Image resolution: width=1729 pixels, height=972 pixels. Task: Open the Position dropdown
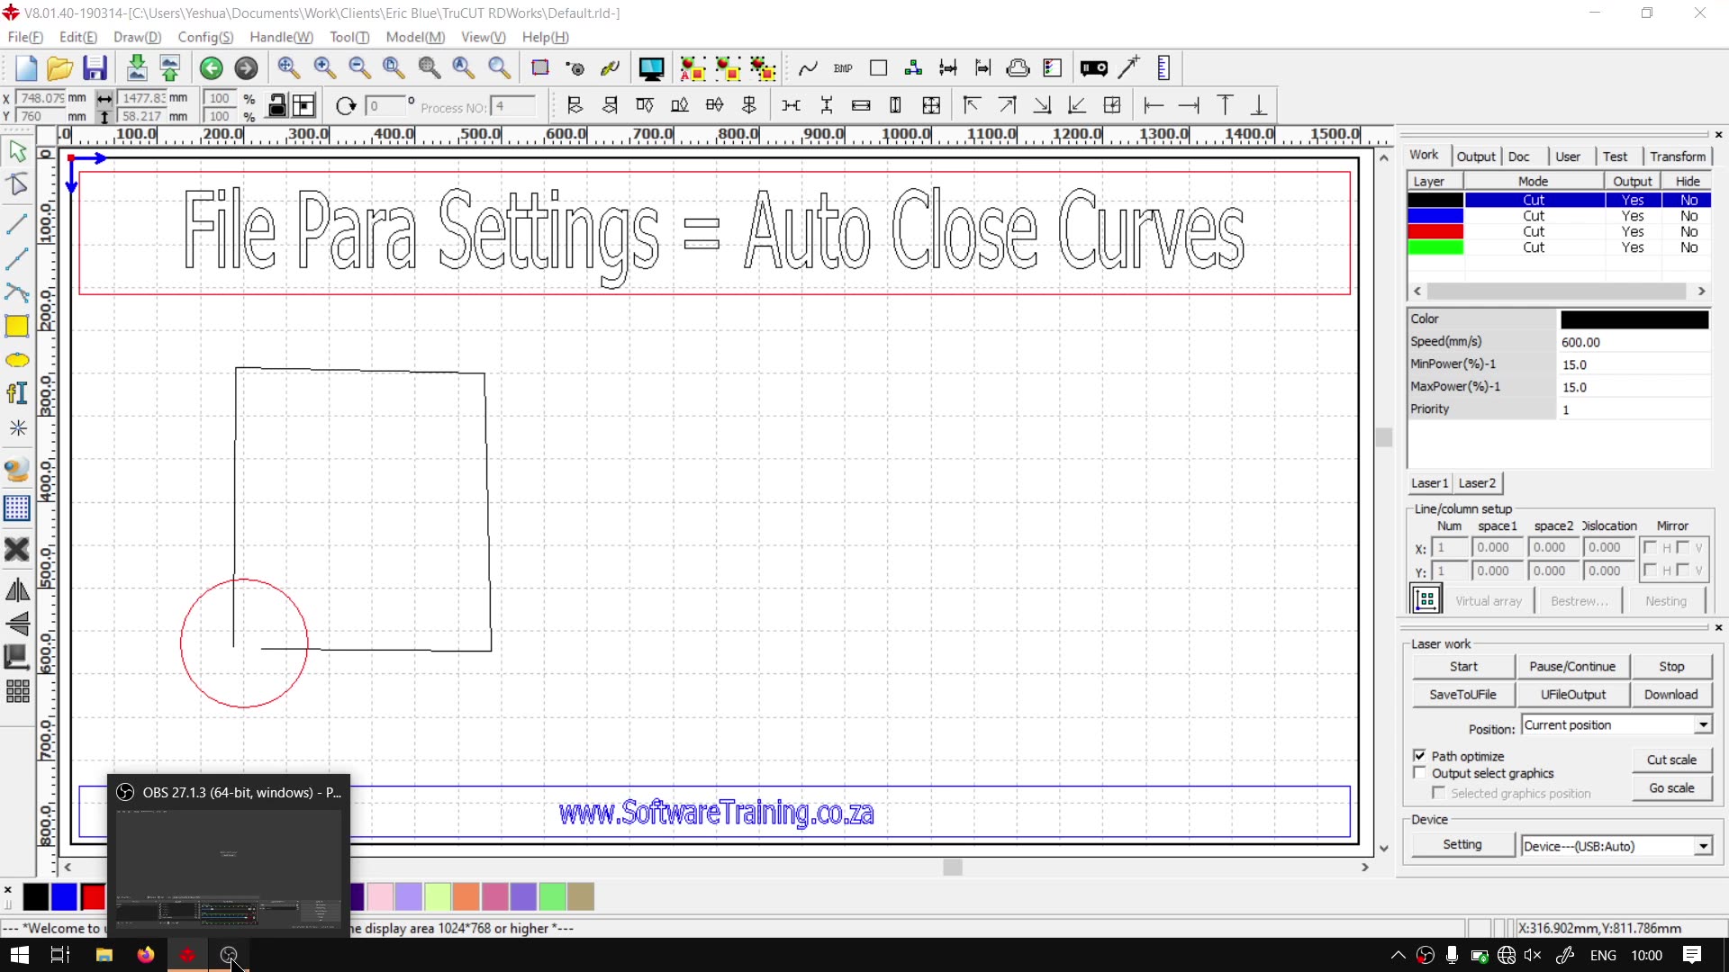point(1703,725)
